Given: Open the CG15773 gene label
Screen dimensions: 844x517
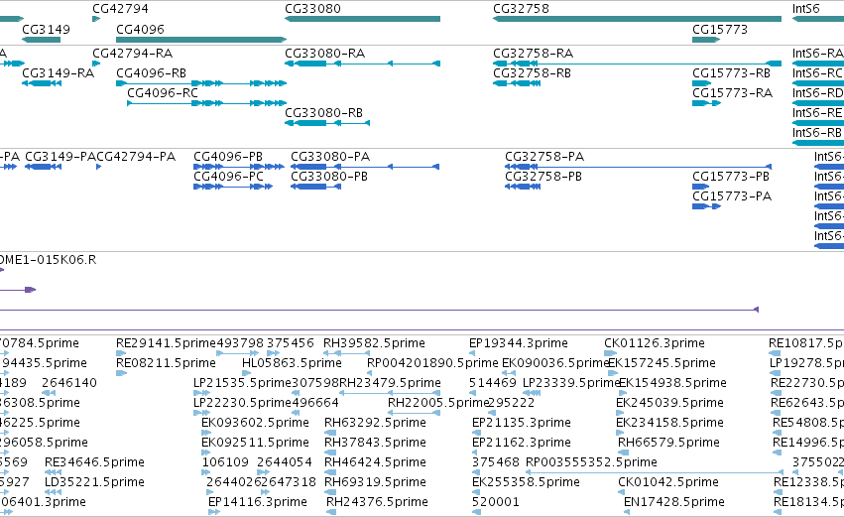Looking at the screenshot, I should click(720, 29).
